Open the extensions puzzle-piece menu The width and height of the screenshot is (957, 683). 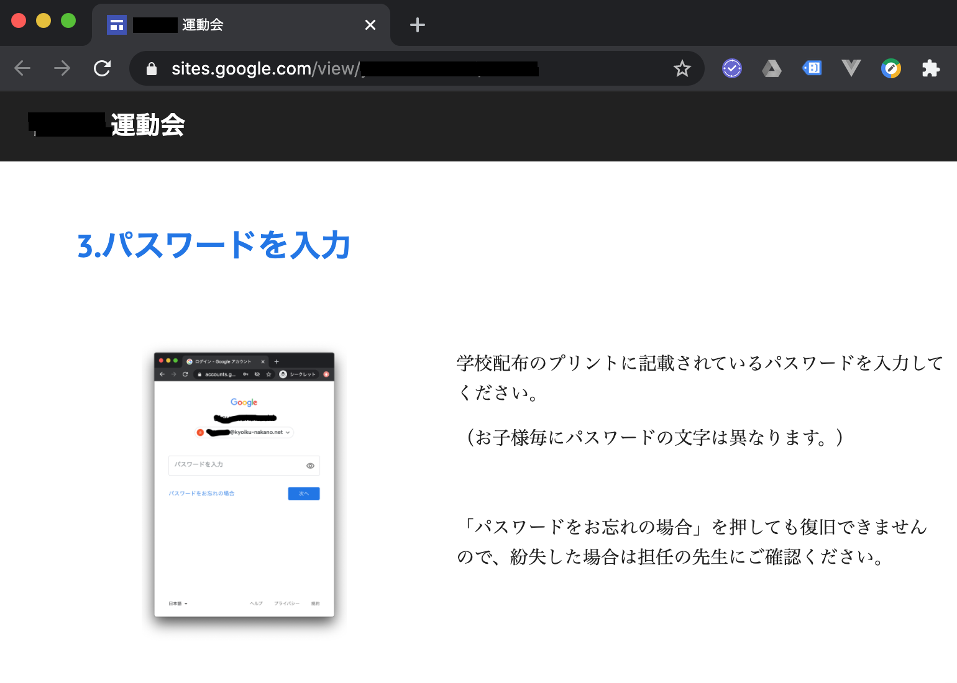(x=931, y=68)
